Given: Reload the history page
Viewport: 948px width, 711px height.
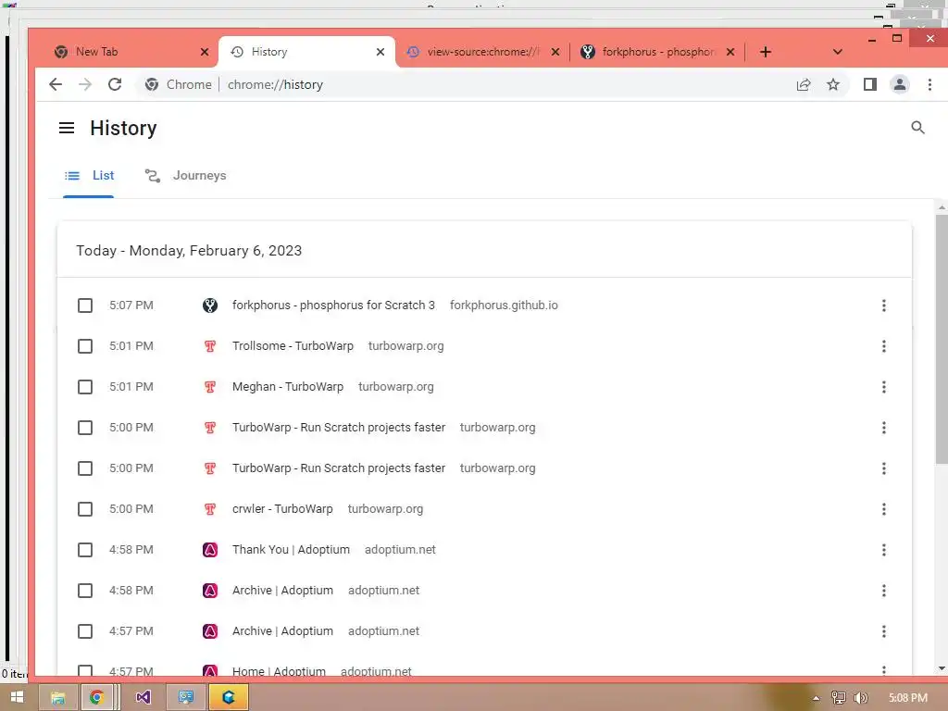Looking at the screenshot, I should [x=115, y=84].
